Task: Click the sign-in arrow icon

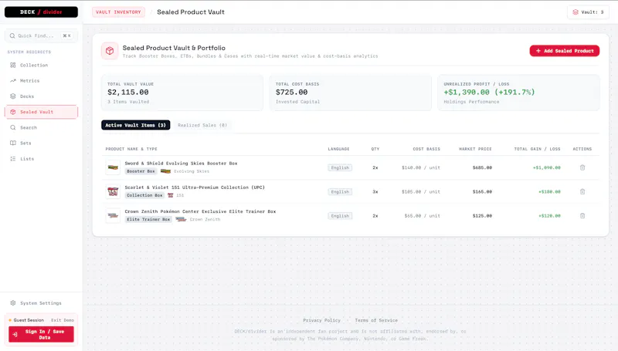Action: point(15,335)
